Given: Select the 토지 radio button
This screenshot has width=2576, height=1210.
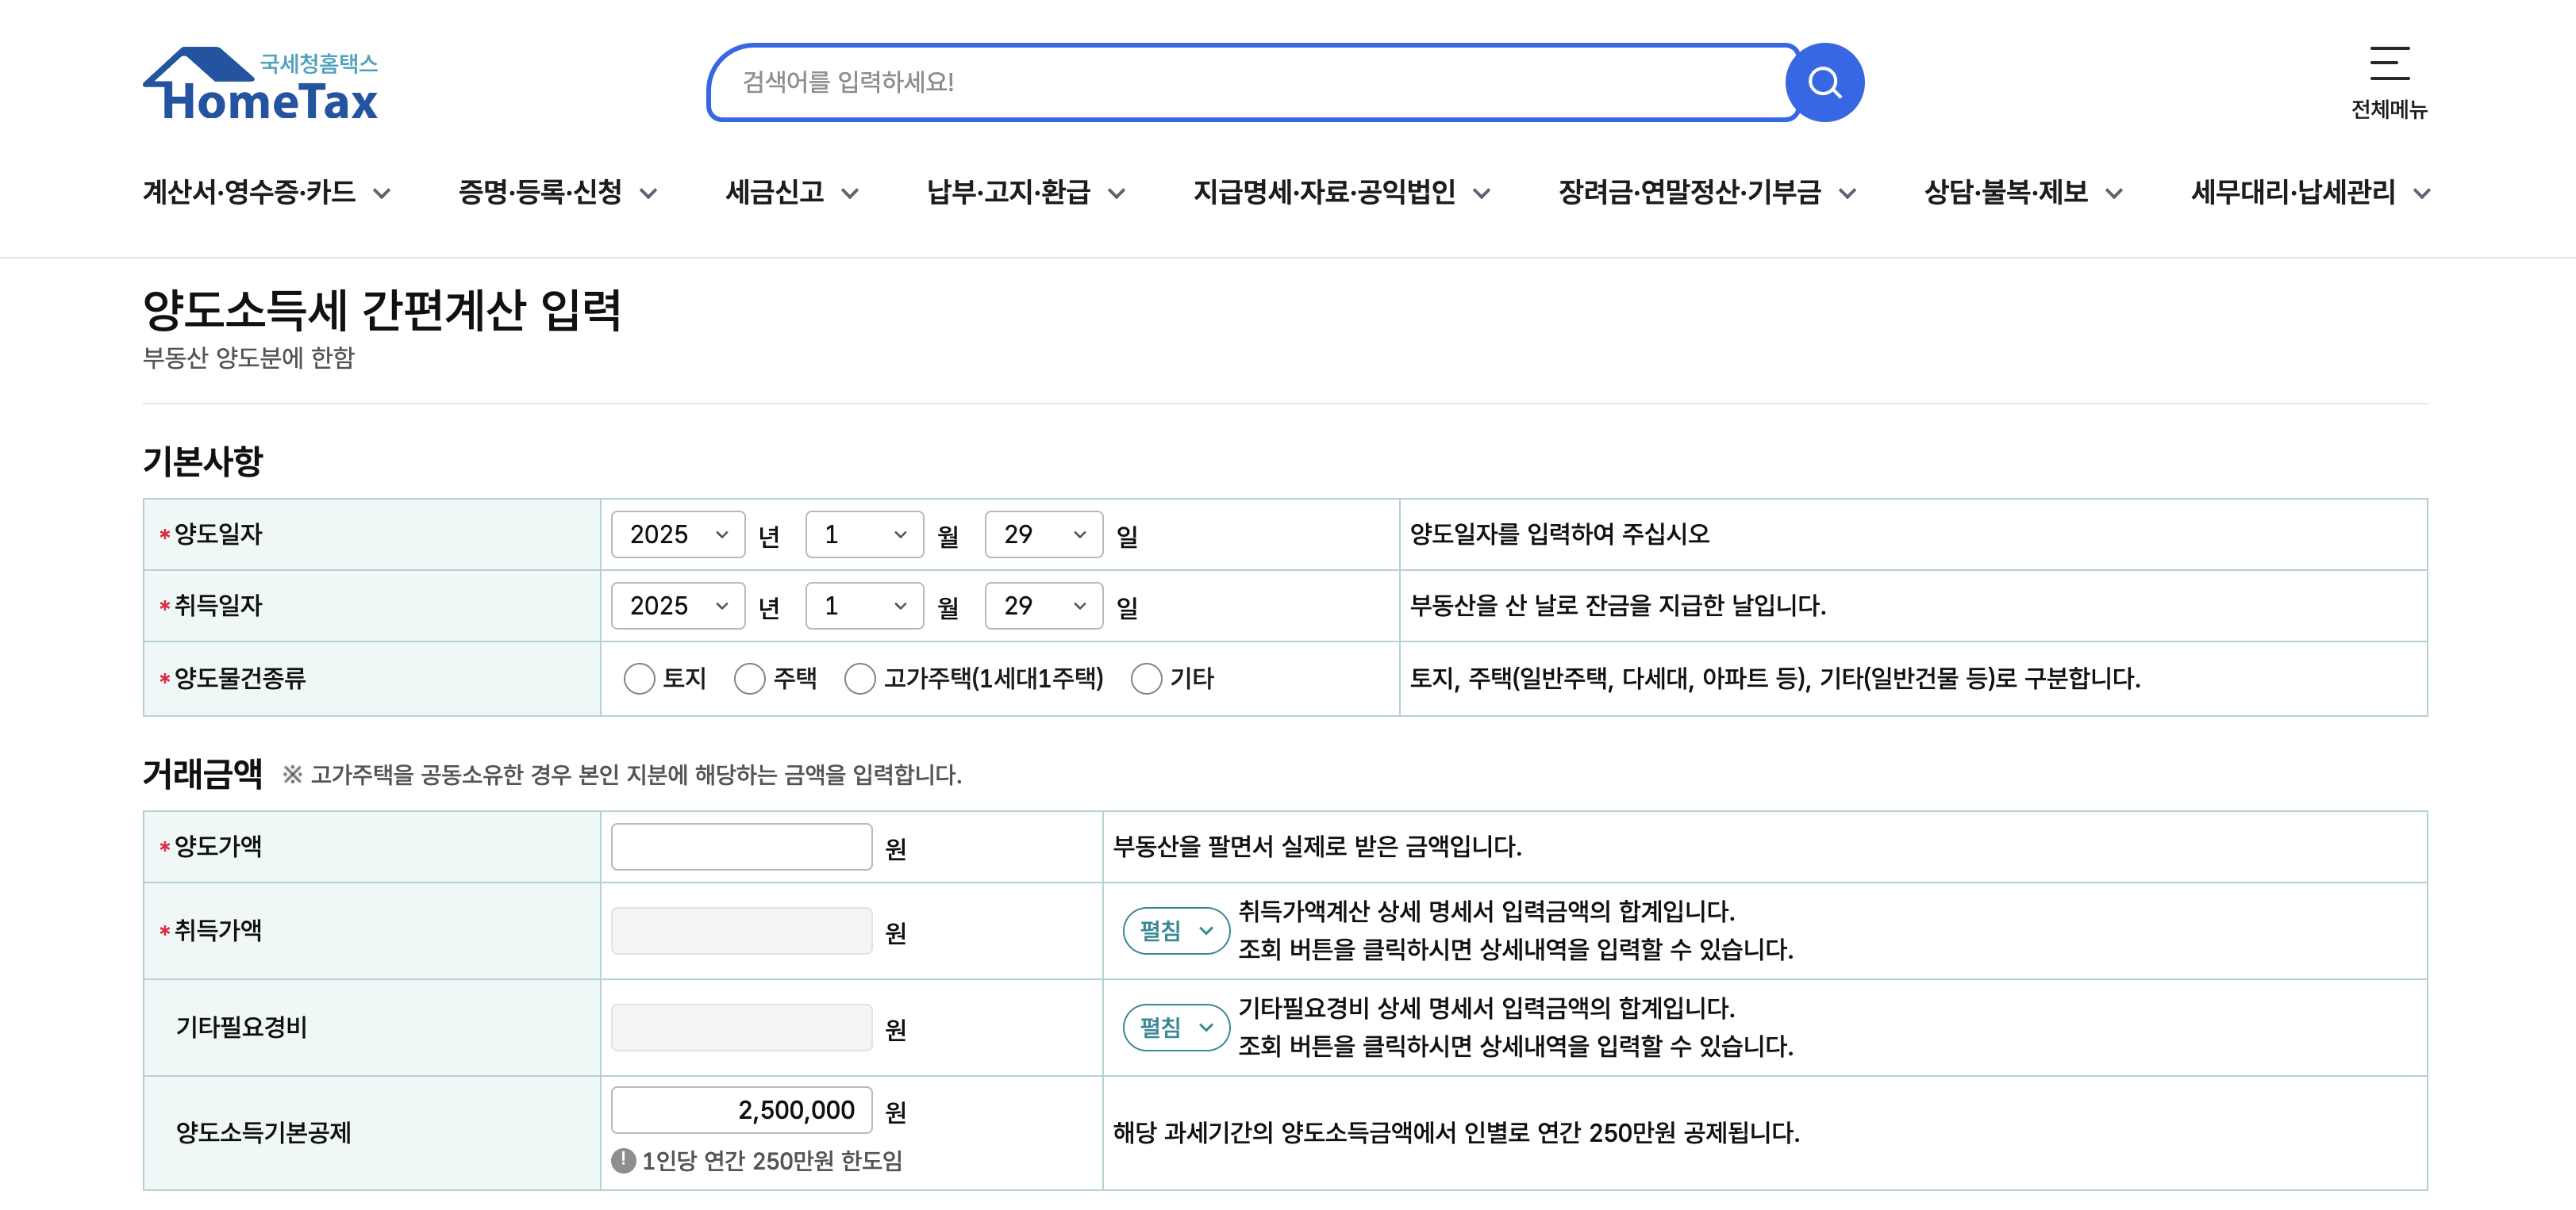Looking at the screenshot, I should [640, 679].
